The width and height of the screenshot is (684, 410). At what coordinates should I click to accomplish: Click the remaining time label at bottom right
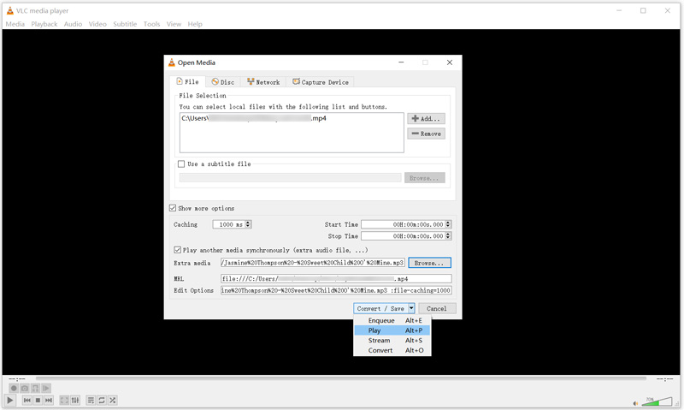pos(665,379)
